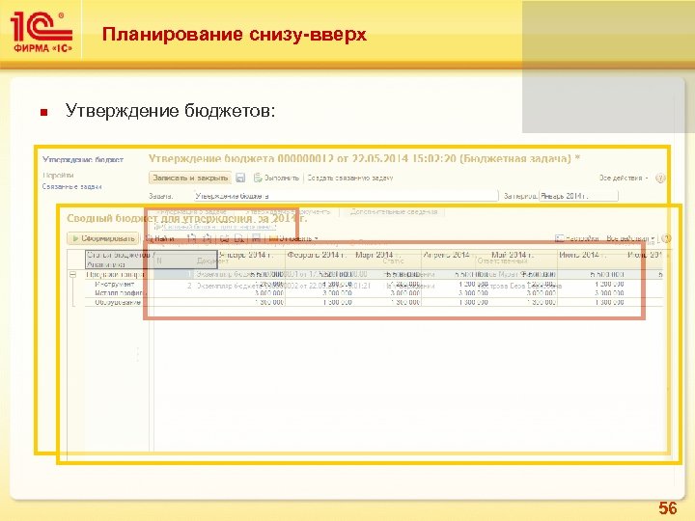Click the Ответственный column header
The width and height of the screenshot is (695, 521).
pos(502,260)
